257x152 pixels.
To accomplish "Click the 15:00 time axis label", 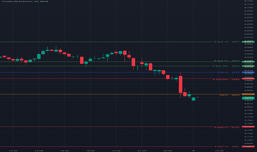I will click(39, 151).
